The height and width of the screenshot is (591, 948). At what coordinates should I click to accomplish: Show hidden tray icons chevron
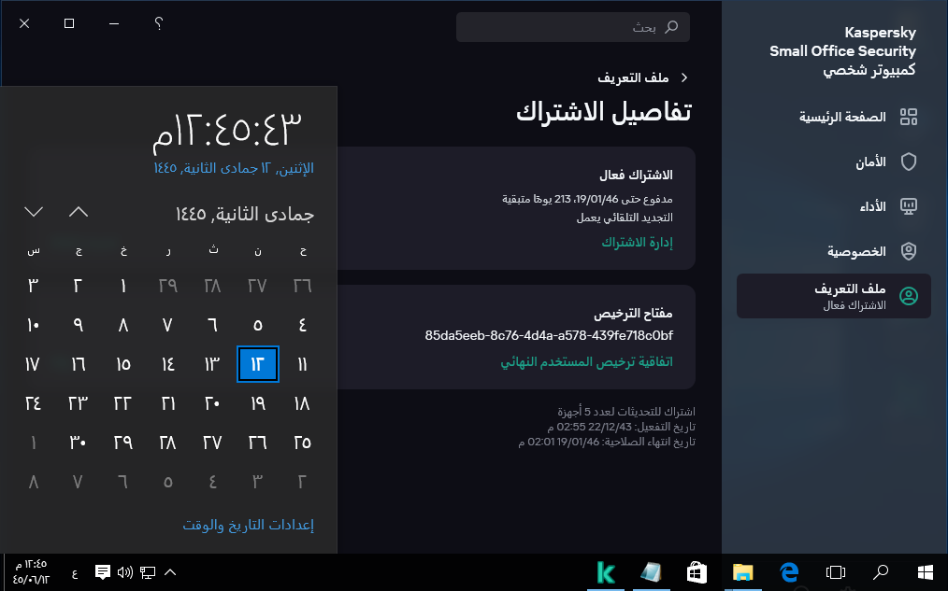(170, 572)
